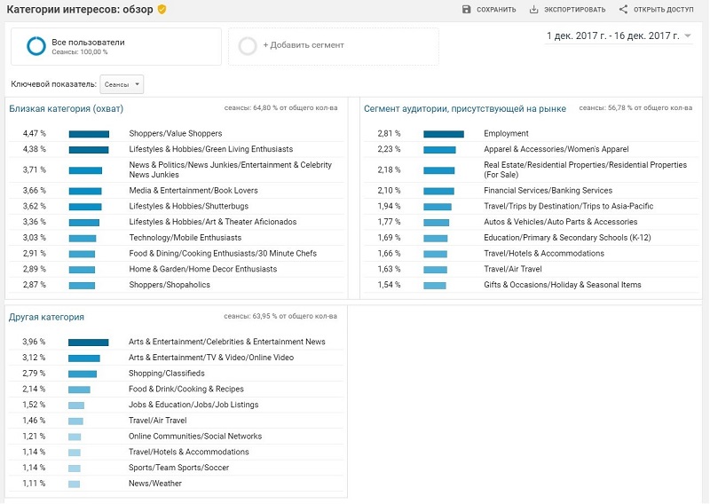Click the 4,38 % bar for Green Living Enthusiasts
Screen dimensions: 710x504
89,150
